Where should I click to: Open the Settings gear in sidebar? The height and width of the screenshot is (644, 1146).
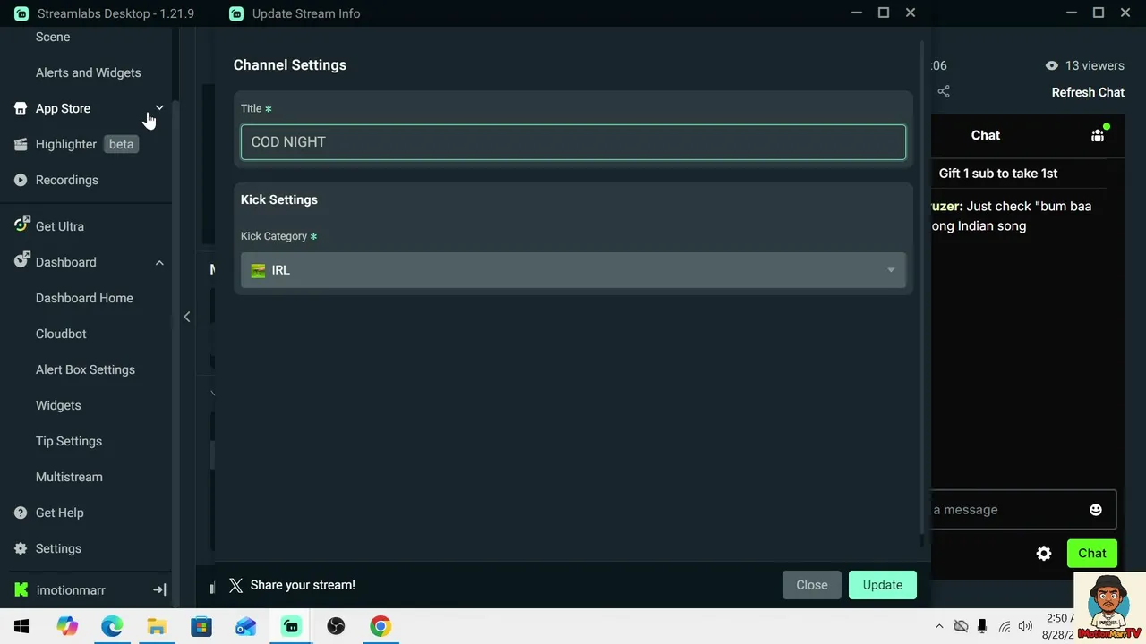click(x=21, y=548)
